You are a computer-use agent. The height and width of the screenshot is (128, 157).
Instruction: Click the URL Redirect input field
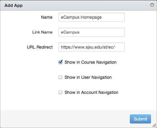[x=91, y=47]
